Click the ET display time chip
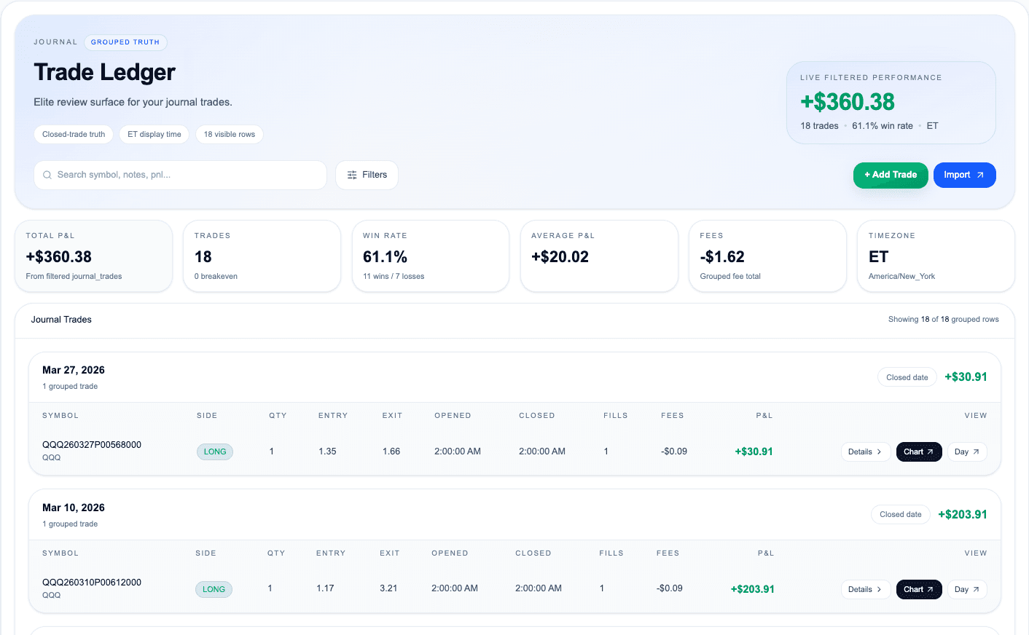Image resolution: width=1029 pixels, height=635 pixels. [154, 134]
